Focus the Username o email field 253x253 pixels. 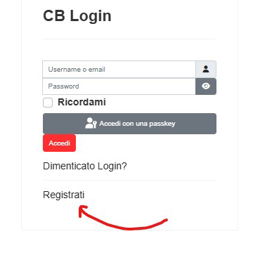pyautogui.click(x=119, y=70)
